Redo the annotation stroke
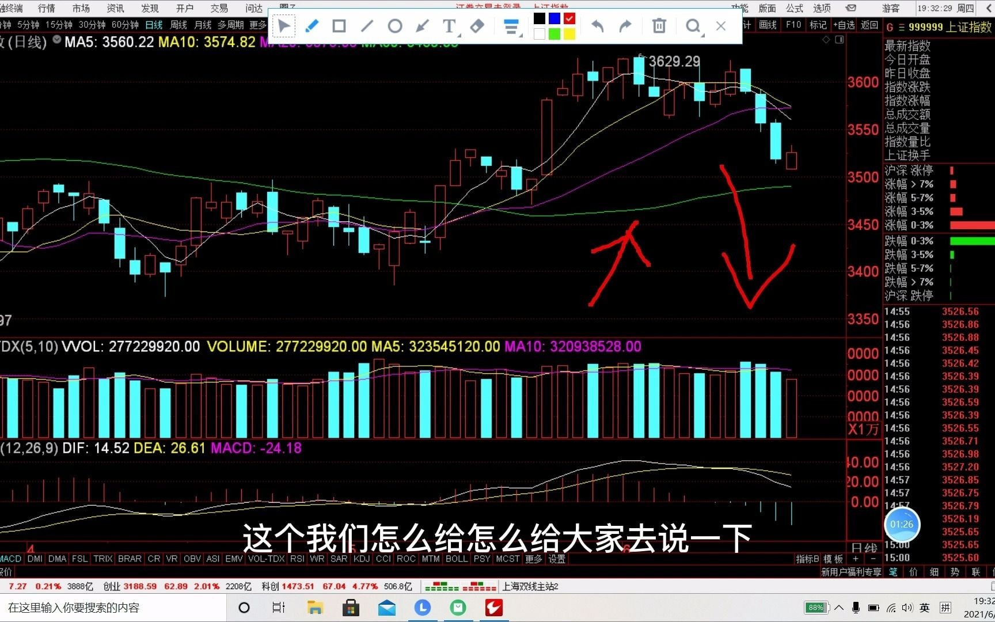995x622 pixels. [x=625, y=26]
